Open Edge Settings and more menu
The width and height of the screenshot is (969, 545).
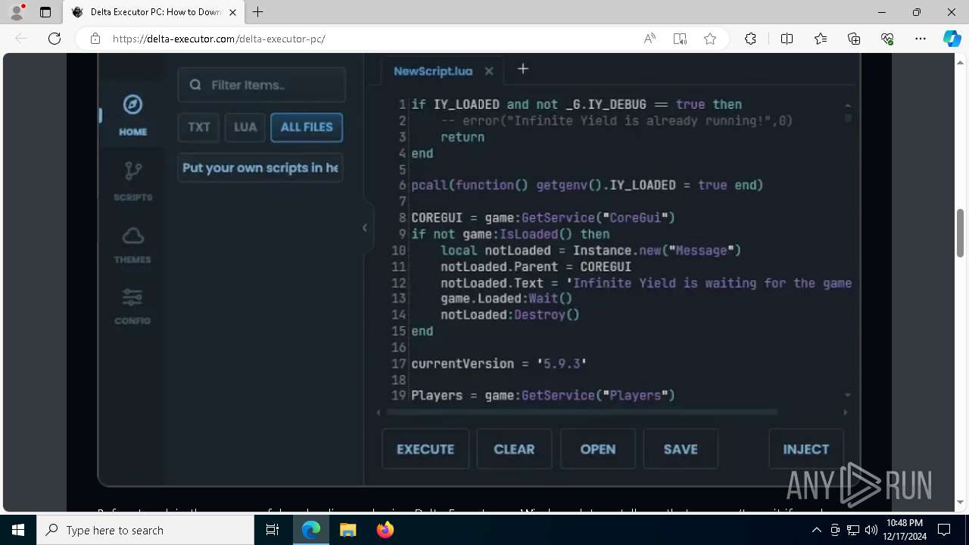click(x=921, y=39)
